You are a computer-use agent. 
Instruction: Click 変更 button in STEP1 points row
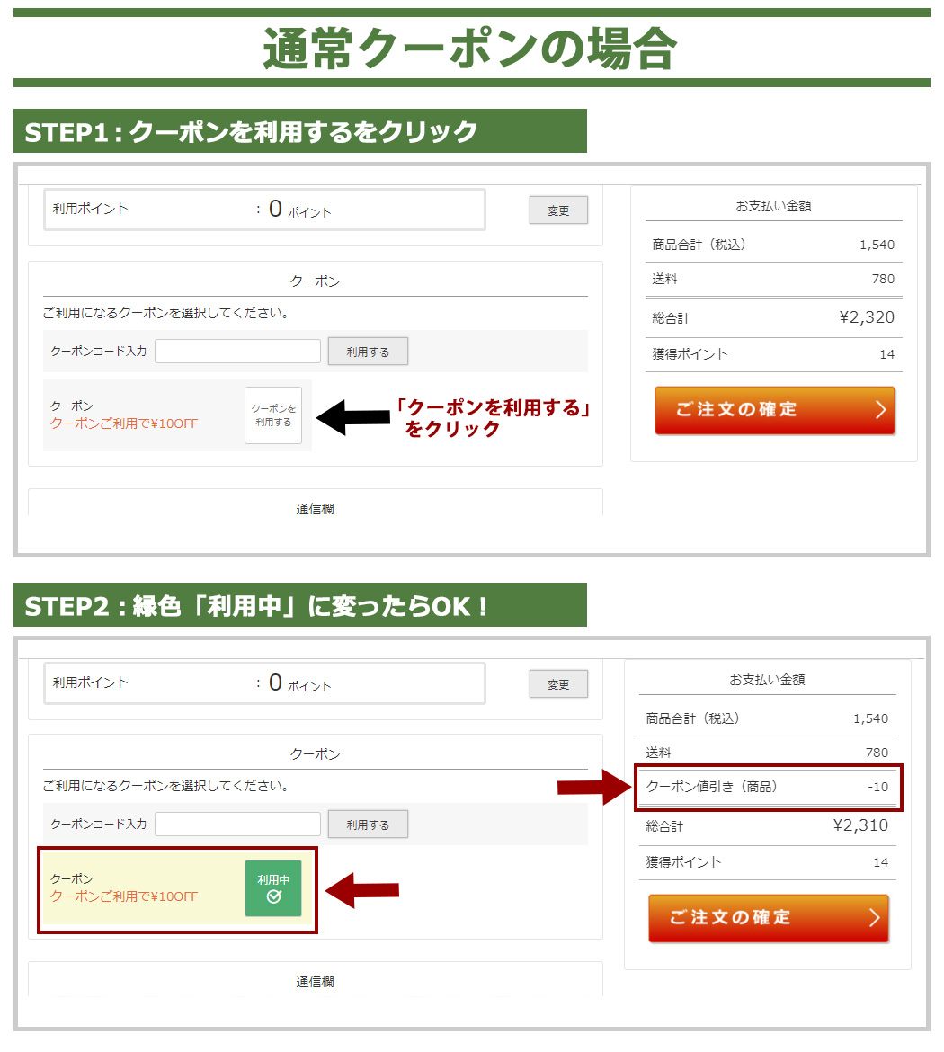pyautogui.click(x=558, y=210)
